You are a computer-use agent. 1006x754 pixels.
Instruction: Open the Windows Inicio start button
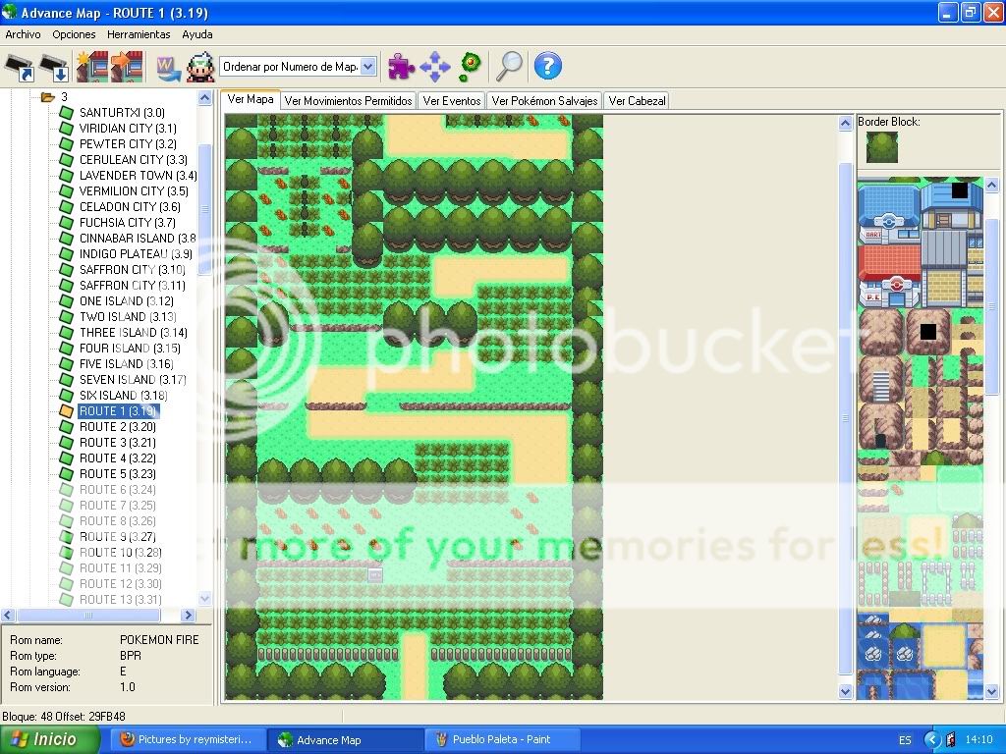coord(49,739)
